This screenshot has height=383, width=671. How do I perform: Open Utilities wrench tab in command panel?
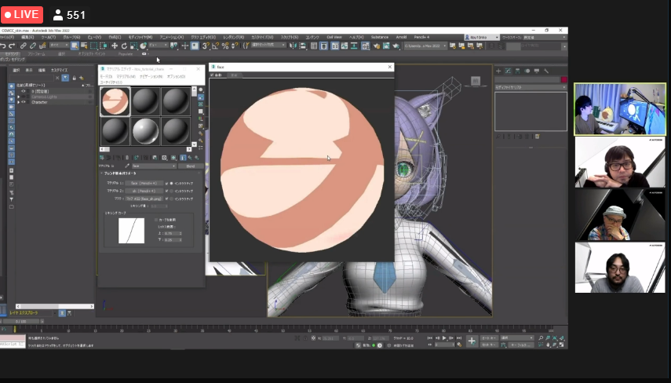tap(546, 71)
